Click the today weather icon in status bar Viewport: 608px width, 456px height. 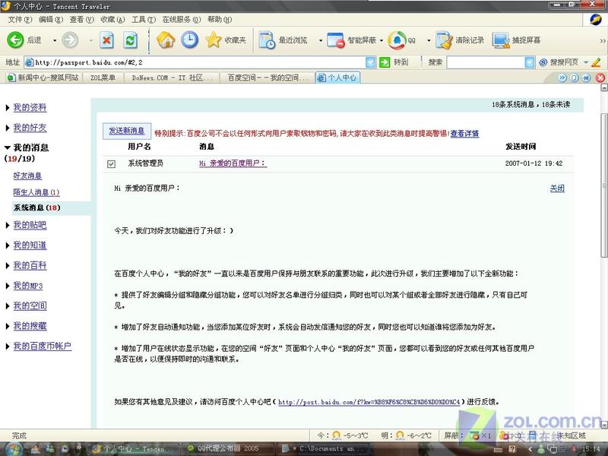337,435
